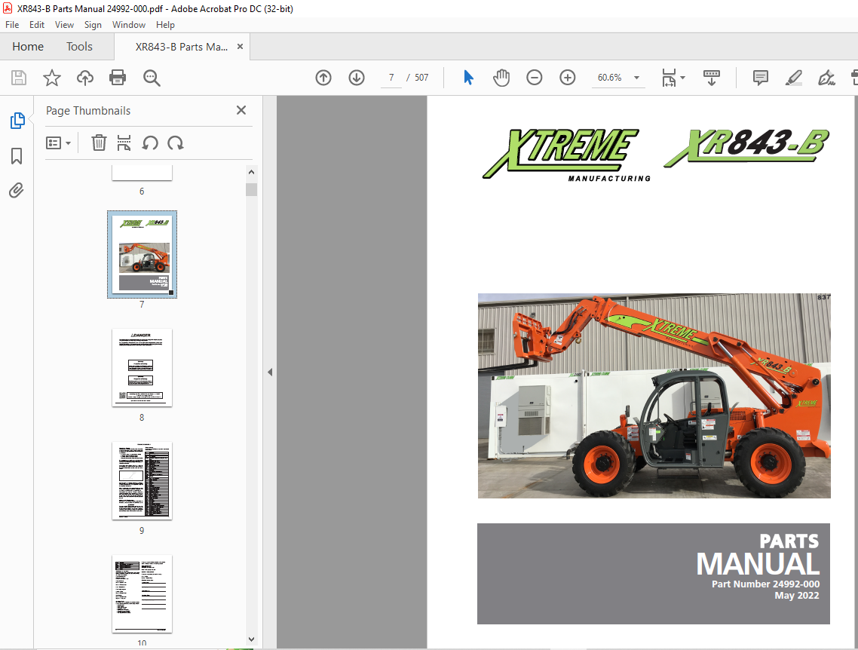The height and width of the screenshot is (650, 858).
Task: Open the Window menu
Action: point(129,25)
